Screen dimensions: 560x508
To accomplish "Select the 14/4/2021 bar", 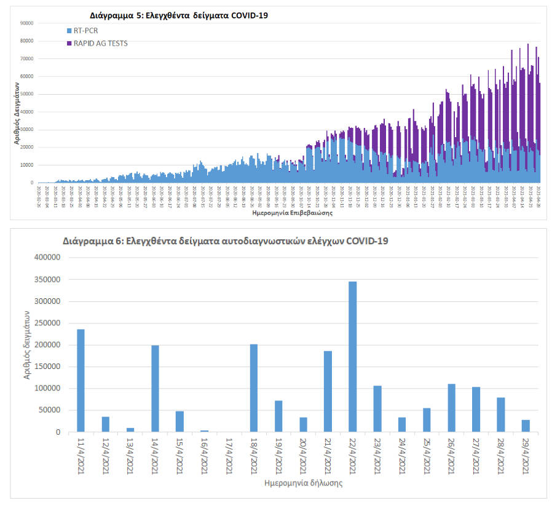I will tap(155, 389).
